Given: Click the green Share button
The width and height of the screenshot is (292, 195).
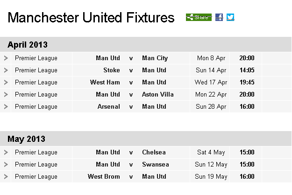Looking at the screenshot, I should (199, 17).
